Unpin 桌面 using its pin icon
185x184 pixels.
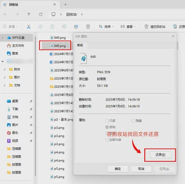click(x=31, y=101)
